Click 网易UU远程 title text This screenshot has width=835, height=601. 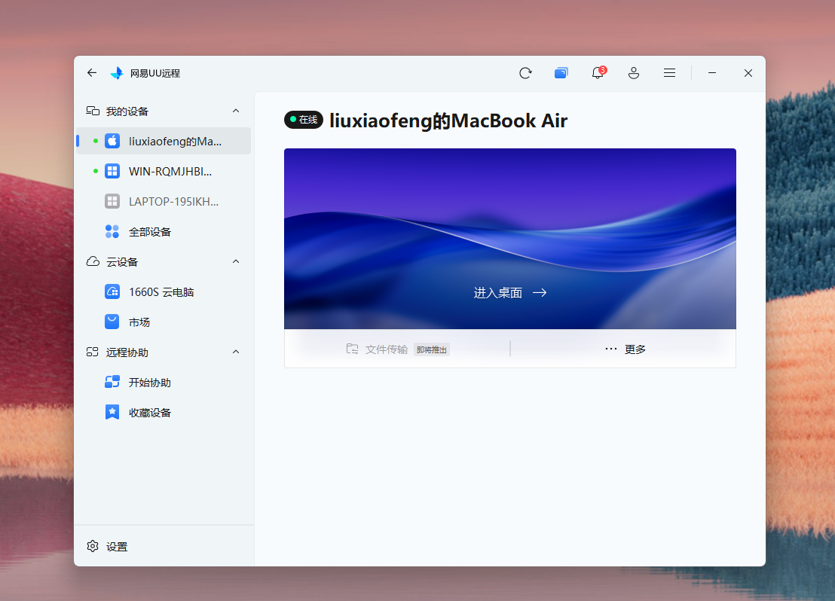[x=155, y=74]
